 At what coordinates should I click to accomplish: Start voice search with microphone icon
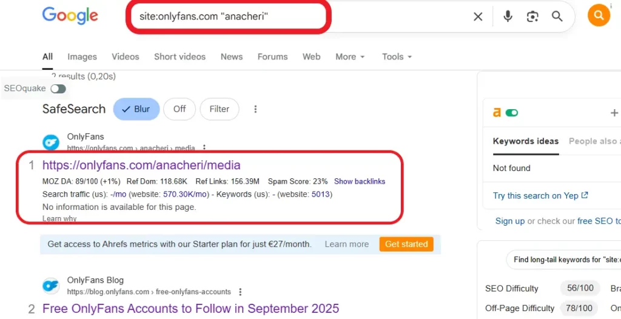[508, 16]
